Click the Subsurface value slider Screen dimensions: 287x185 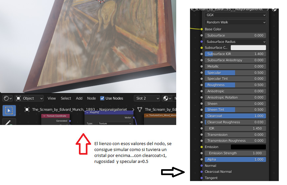click(235, 35)
